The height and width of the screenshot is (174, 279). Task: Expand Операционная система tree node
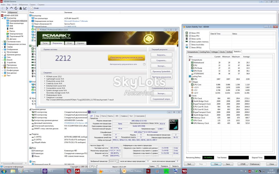2,44
